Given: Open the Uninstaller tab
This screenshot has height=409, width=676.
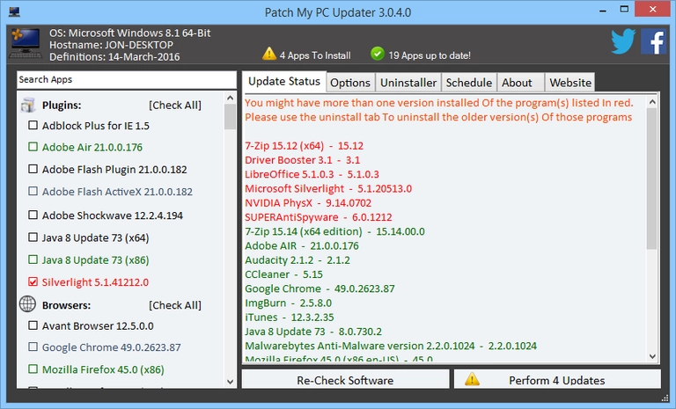Looking at the screenshot, I should click(408, 83).
